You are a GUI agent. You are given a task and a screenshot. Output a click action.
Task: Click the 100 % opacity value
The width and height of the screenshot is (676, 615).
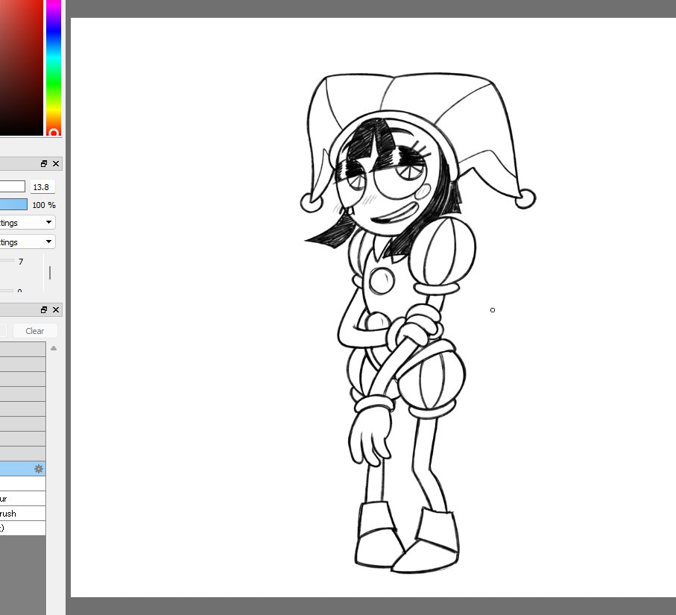43,205
